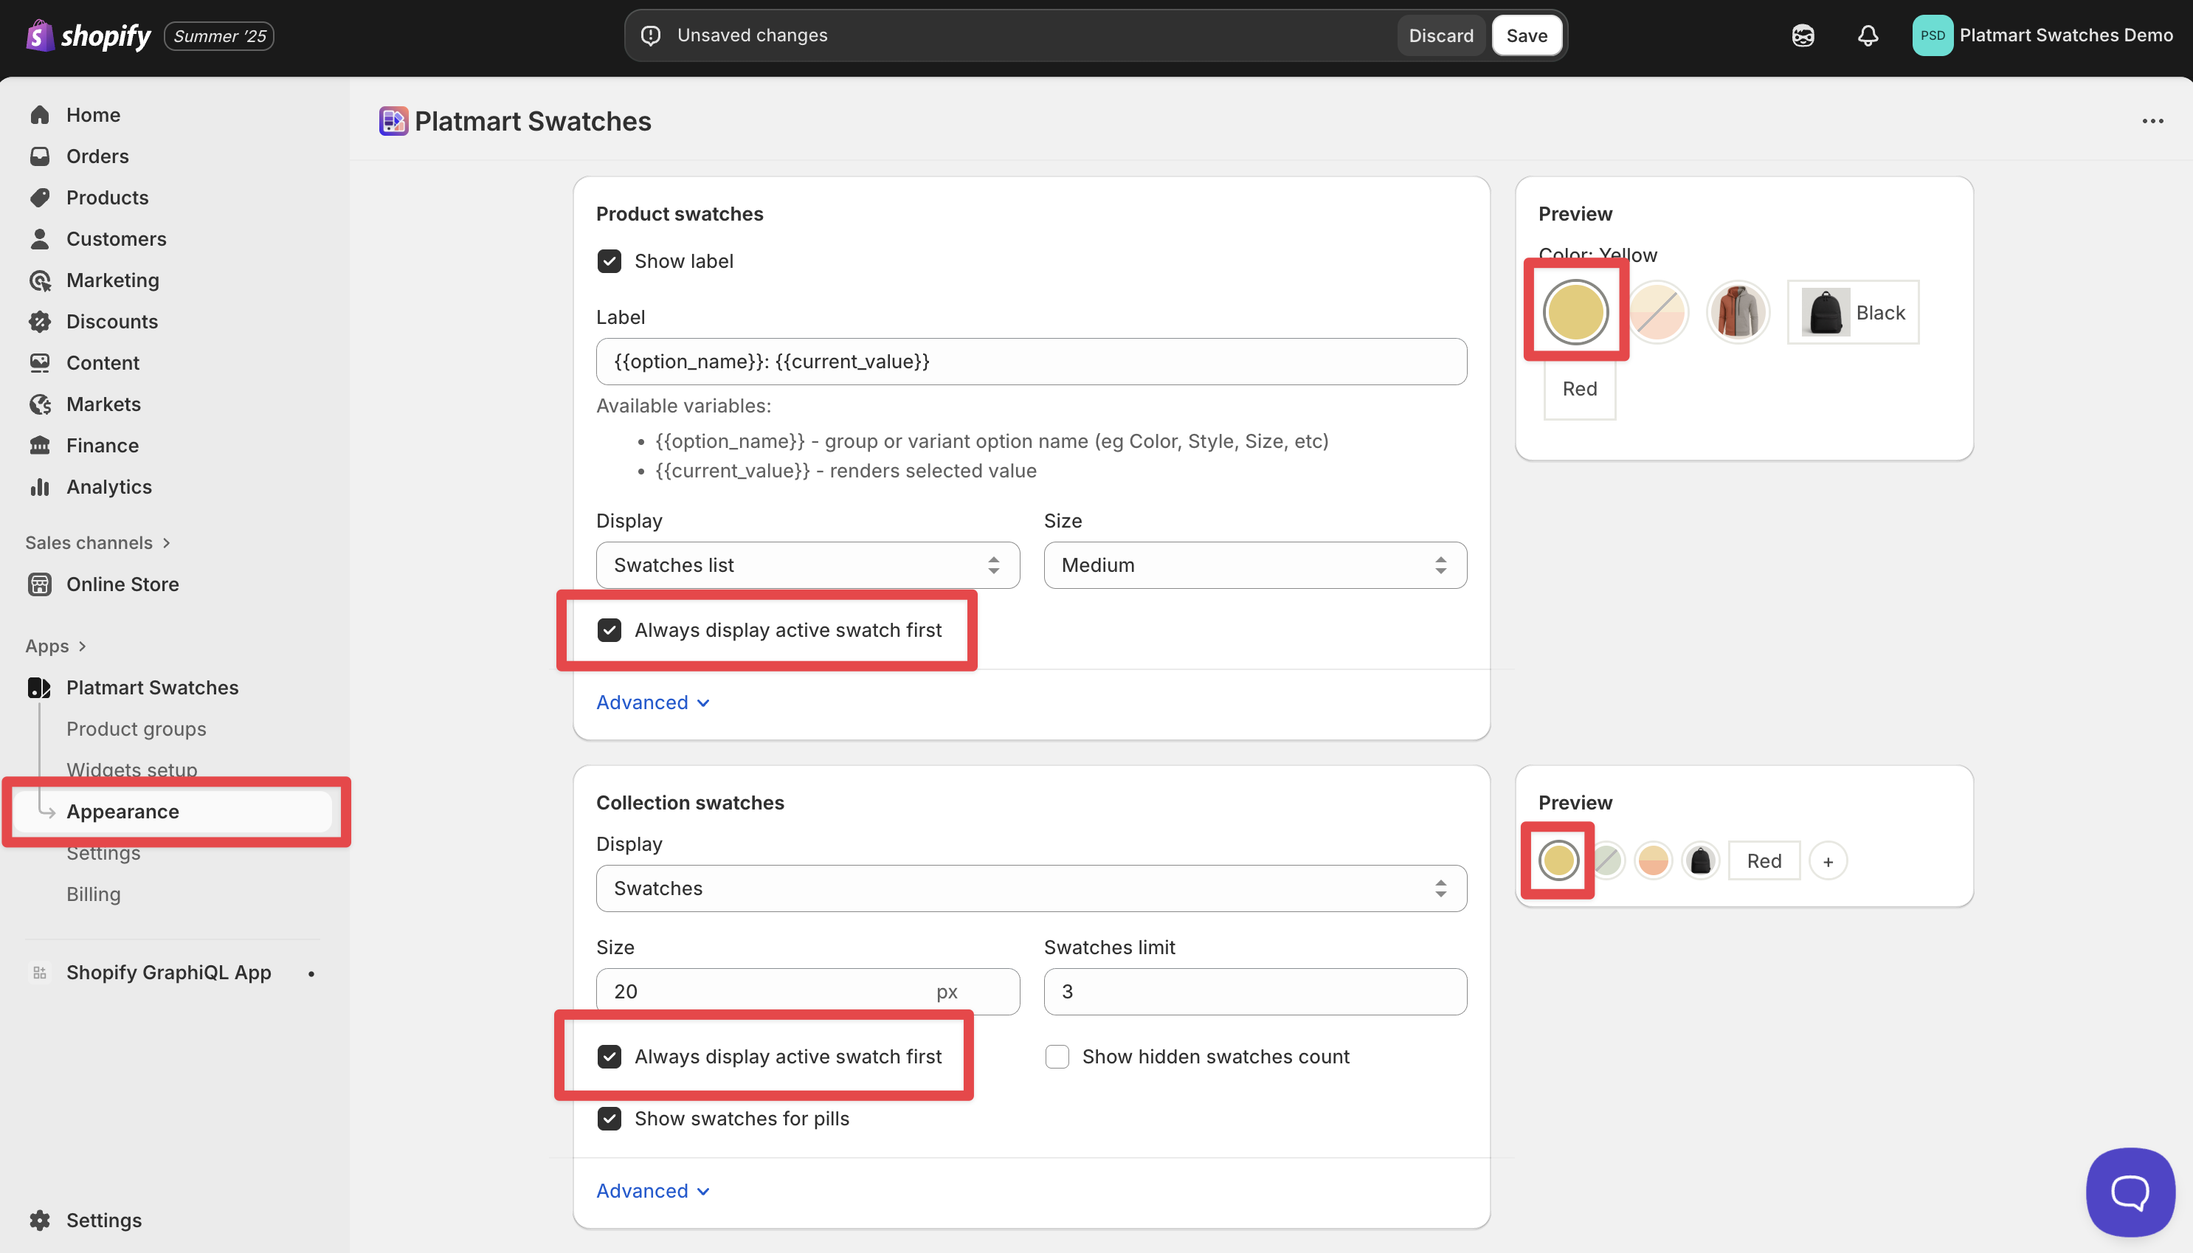
Task: Click the Customers person icon
Action: 40,238
